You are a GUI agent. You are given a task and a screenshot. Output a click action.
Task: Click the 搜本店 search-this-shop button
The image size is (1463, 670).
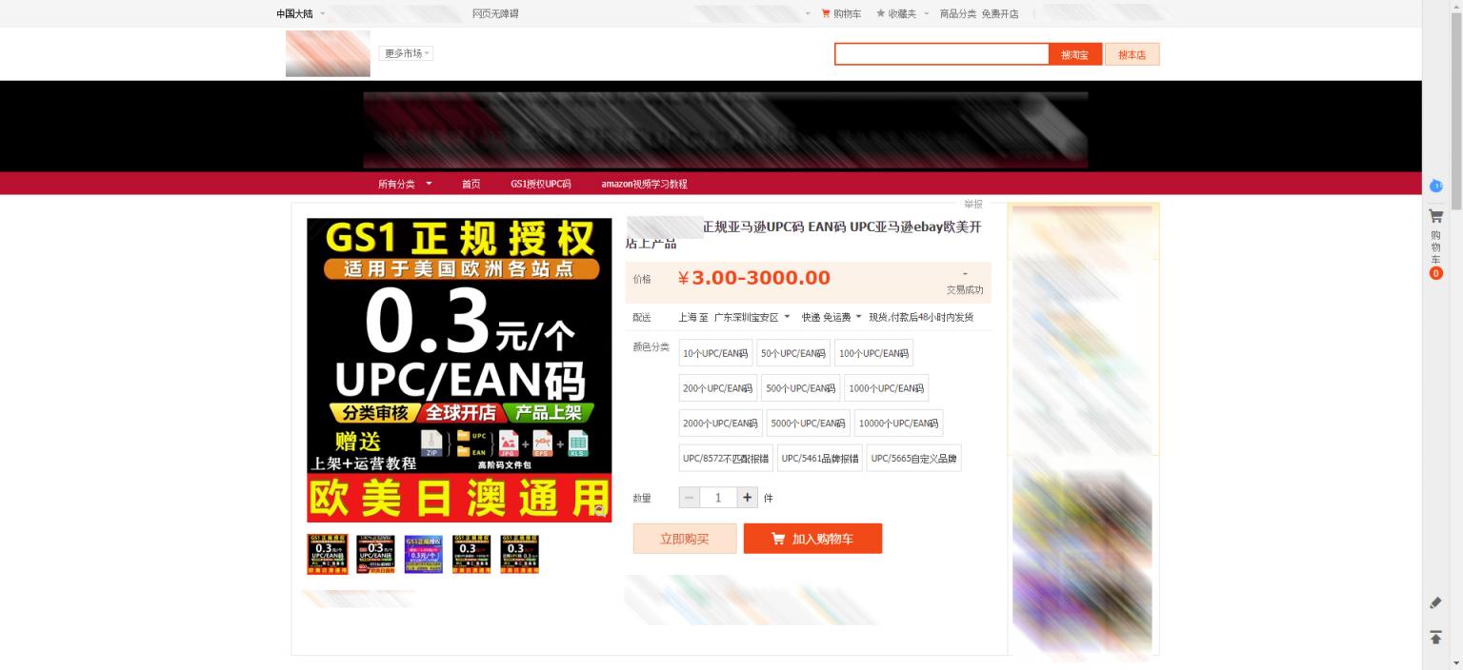click(1132, 54)
